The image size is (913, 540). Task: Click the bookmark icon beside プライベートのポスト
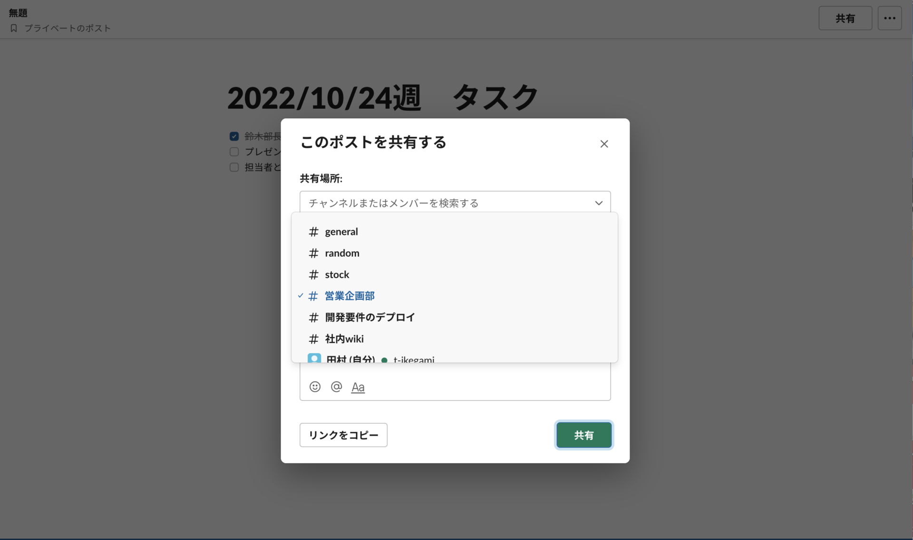13,28
